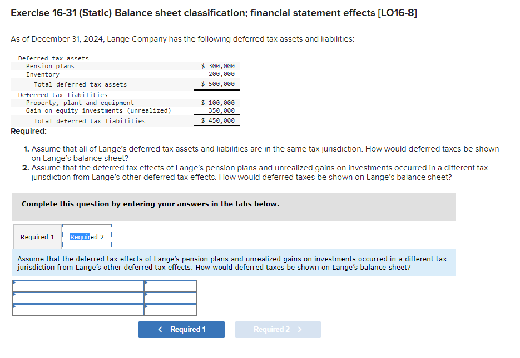Click the blue instruction banner text
Screen dimensions: 520x358
pos(234,263)
